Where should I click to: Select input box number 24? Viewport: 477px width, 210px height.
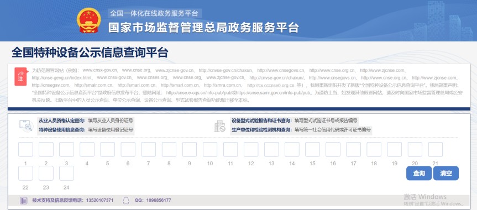[x=66, y=173]
